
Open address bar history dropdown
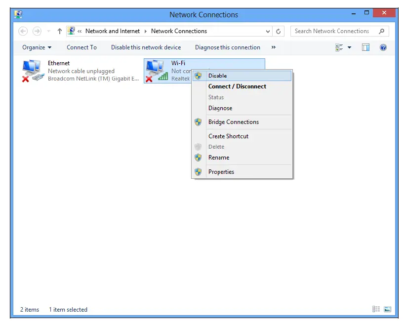[268, 32]
